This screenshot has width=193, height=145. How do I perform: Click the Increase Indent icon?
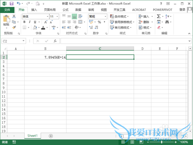pyautogui.click(x=69, y=27)
